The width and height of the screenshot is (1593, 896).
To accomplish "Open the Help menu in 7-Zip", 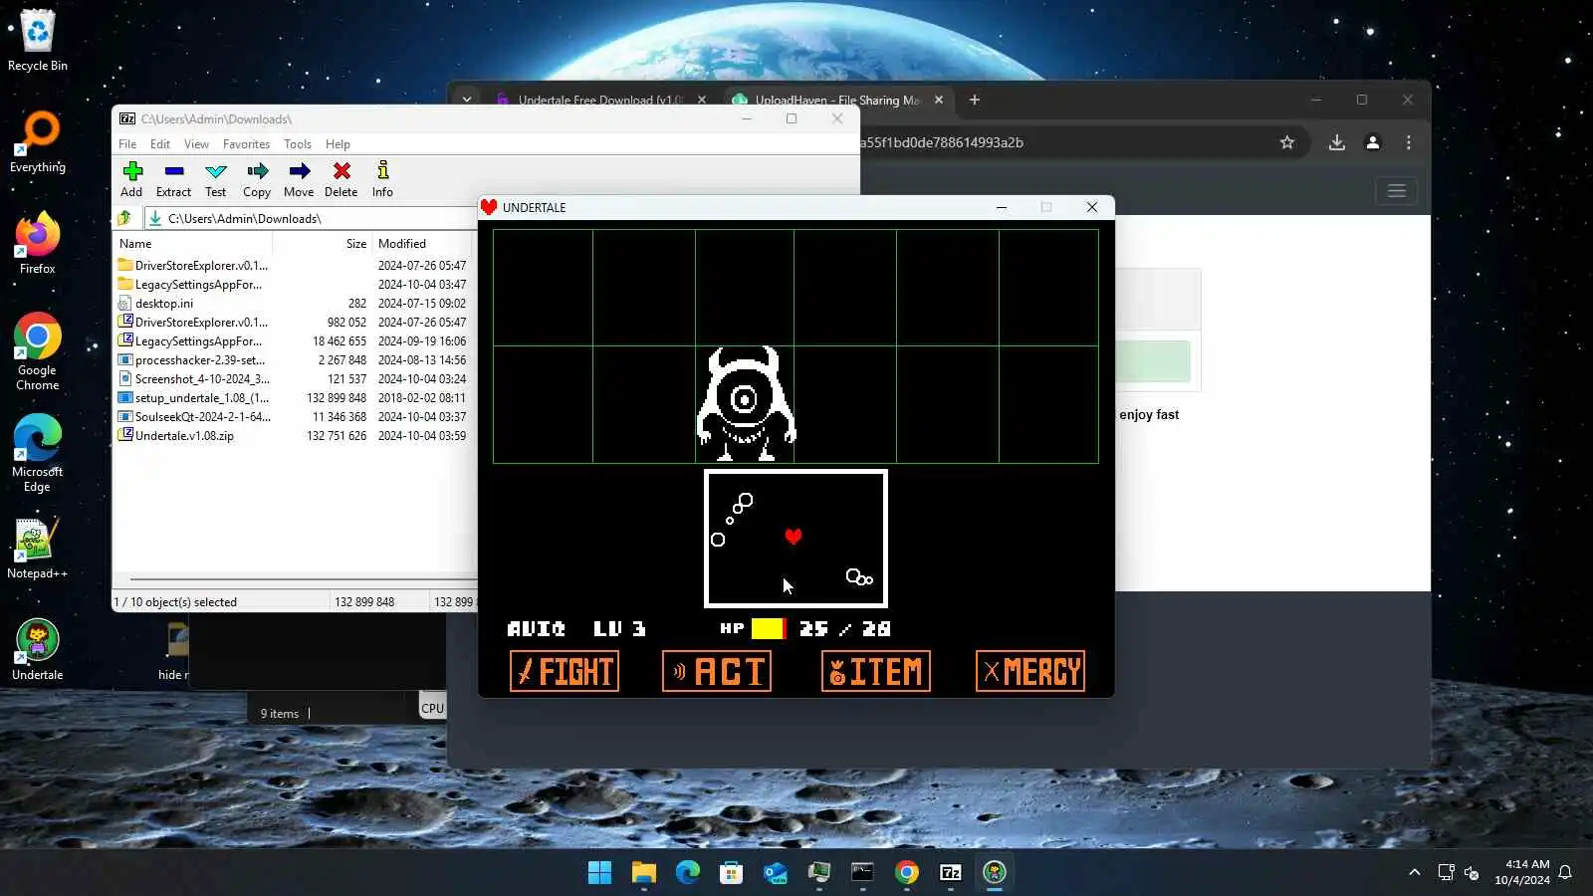I will pyautogui.click(x=338, y=144).
